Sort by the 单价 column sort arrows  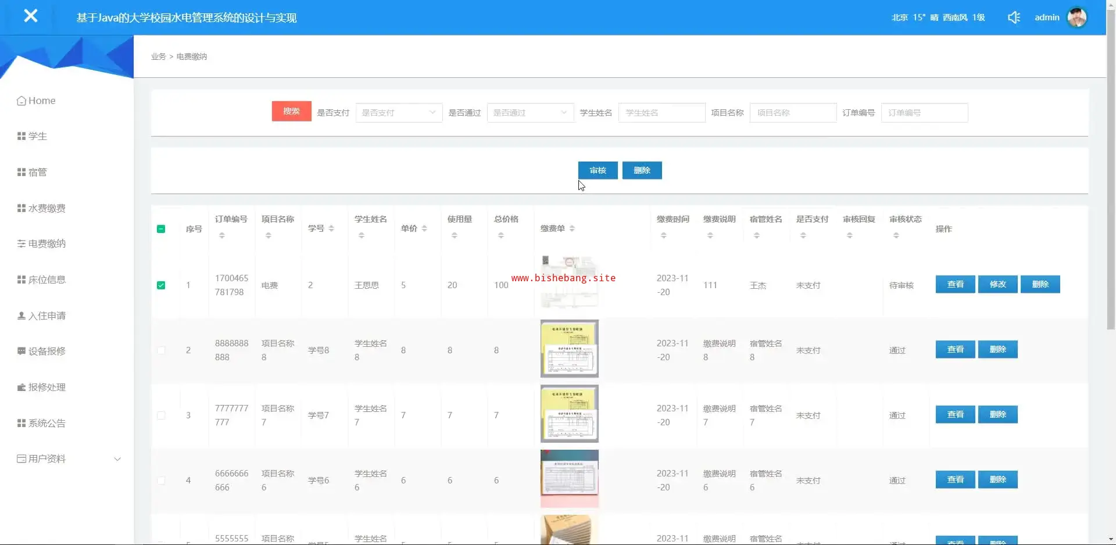[424, 229]
